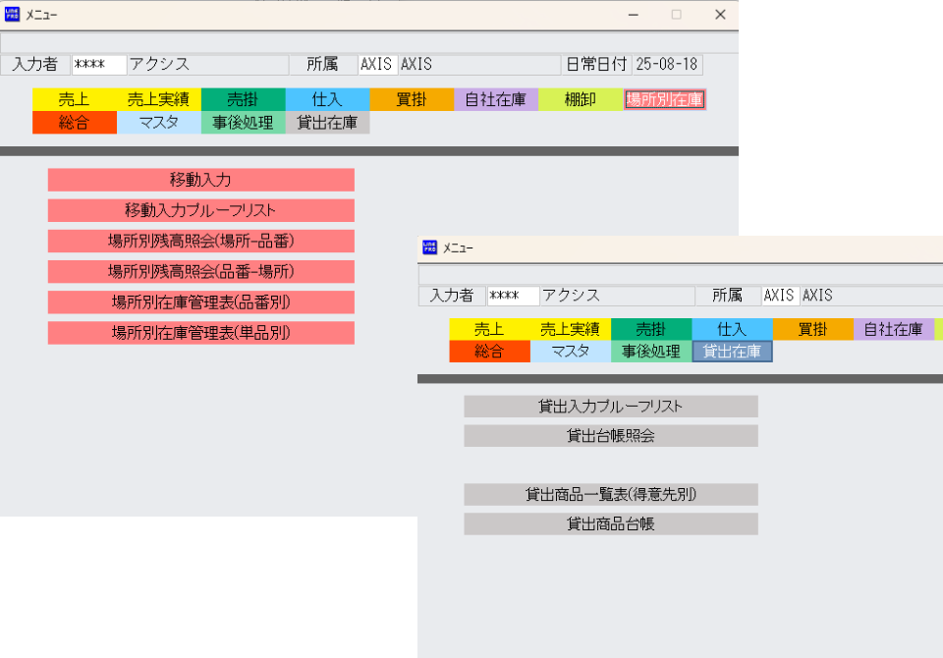Open 貸出商品台帳
Viewport: 943px width, 658px height.
[610, 524]
